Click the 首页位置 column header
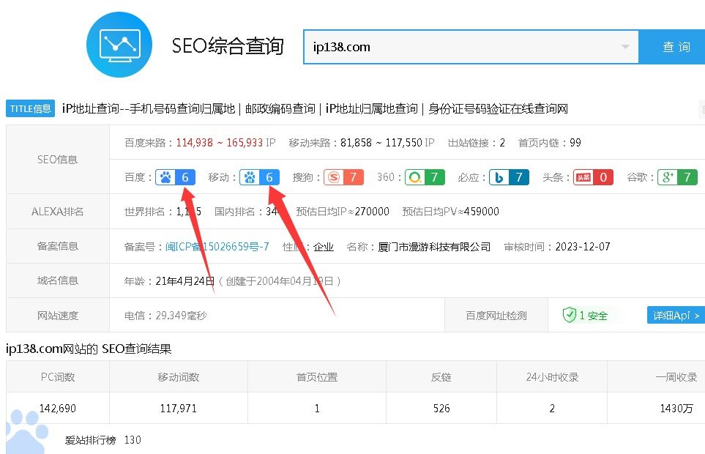Image resolution: width=705 pixels, height=454 pixels. coord(316,377)
